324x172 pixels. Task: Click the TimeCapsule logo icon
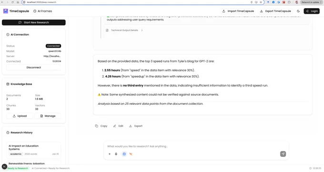[x=6, y=11]
